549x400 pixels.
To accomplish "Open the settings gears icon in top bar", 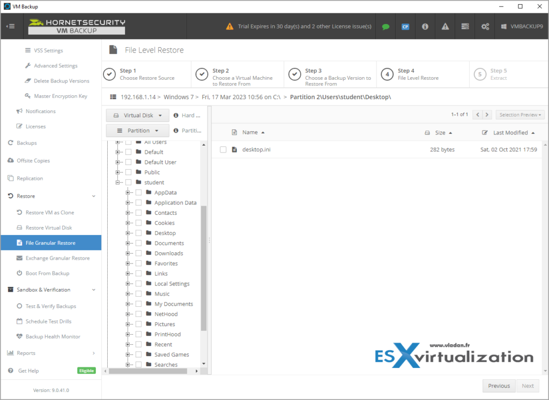I will pyautogui.click(x=484, y=26).
